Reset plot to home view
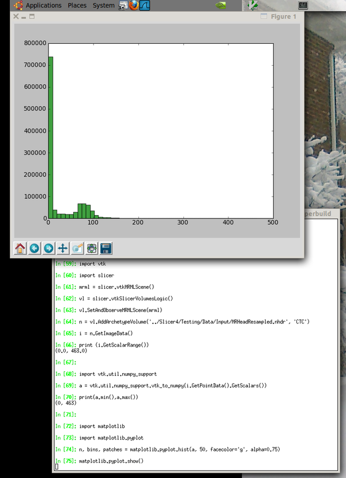346x478 pixels. (20, 249)
